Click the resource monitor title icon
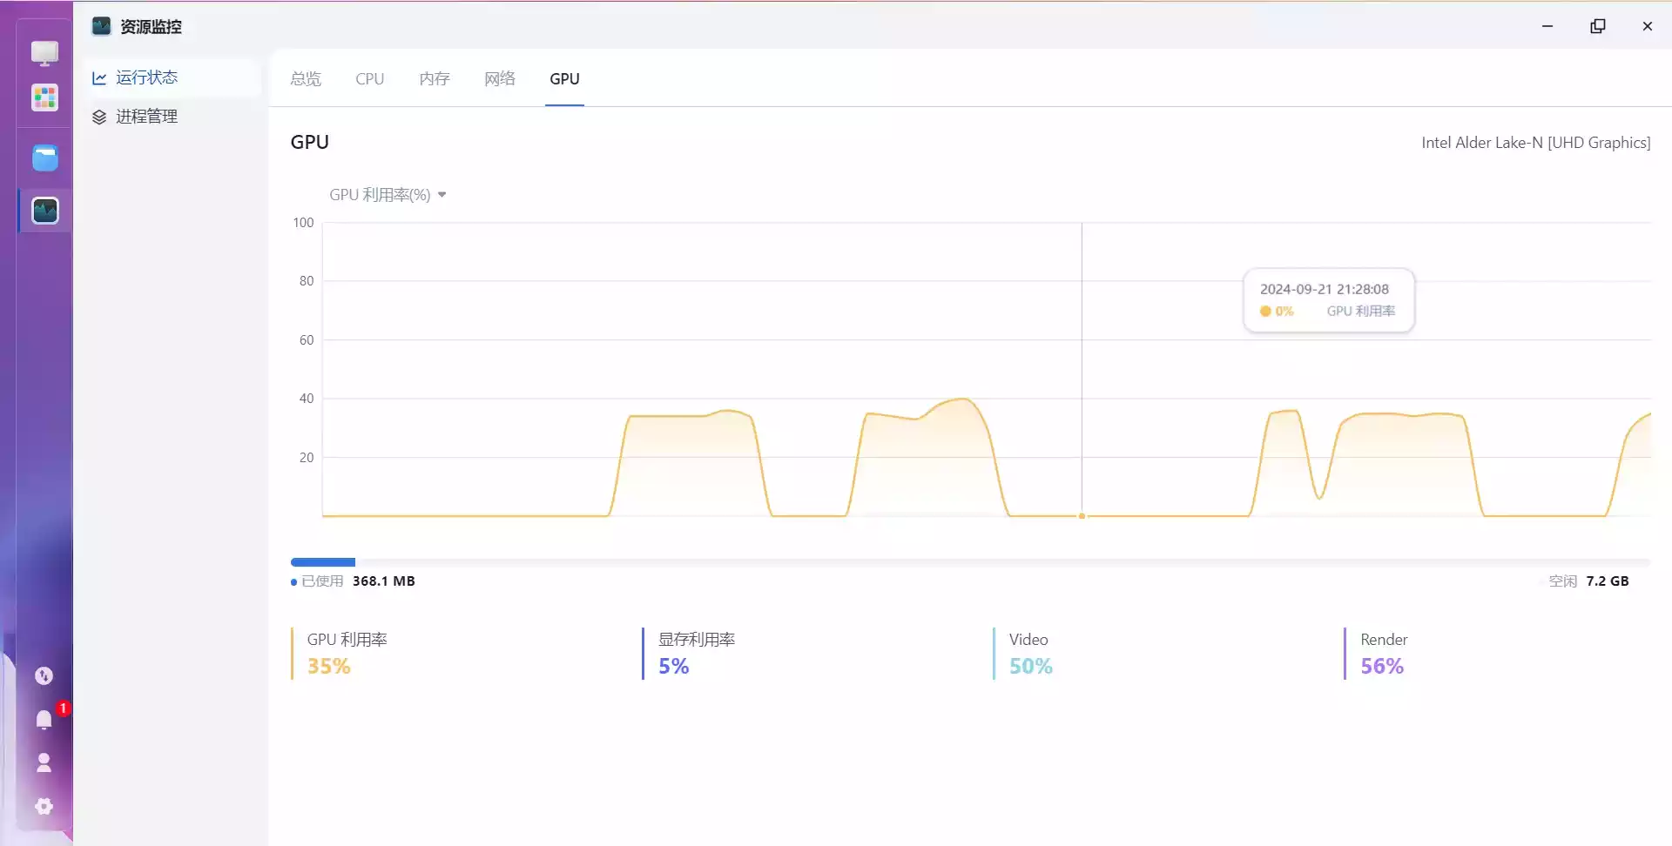This screenshot has width=1672, height=846. (101, 26)
